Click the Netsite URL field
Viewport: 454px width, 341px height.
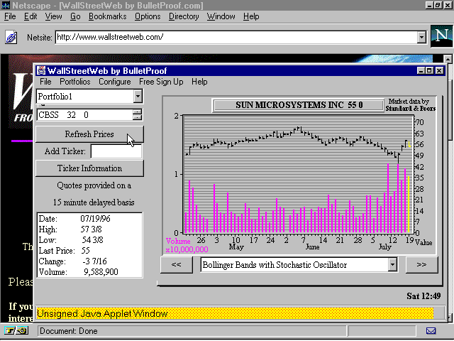(x=236, y=37)
